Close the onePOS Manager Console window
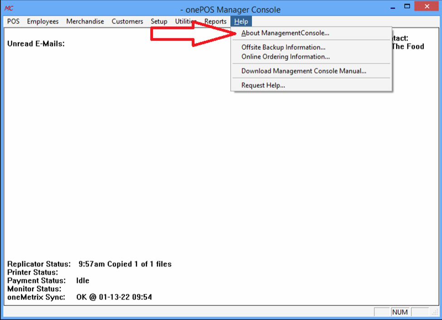Viewport: 442px width, 320px height. tap(427, 6)
